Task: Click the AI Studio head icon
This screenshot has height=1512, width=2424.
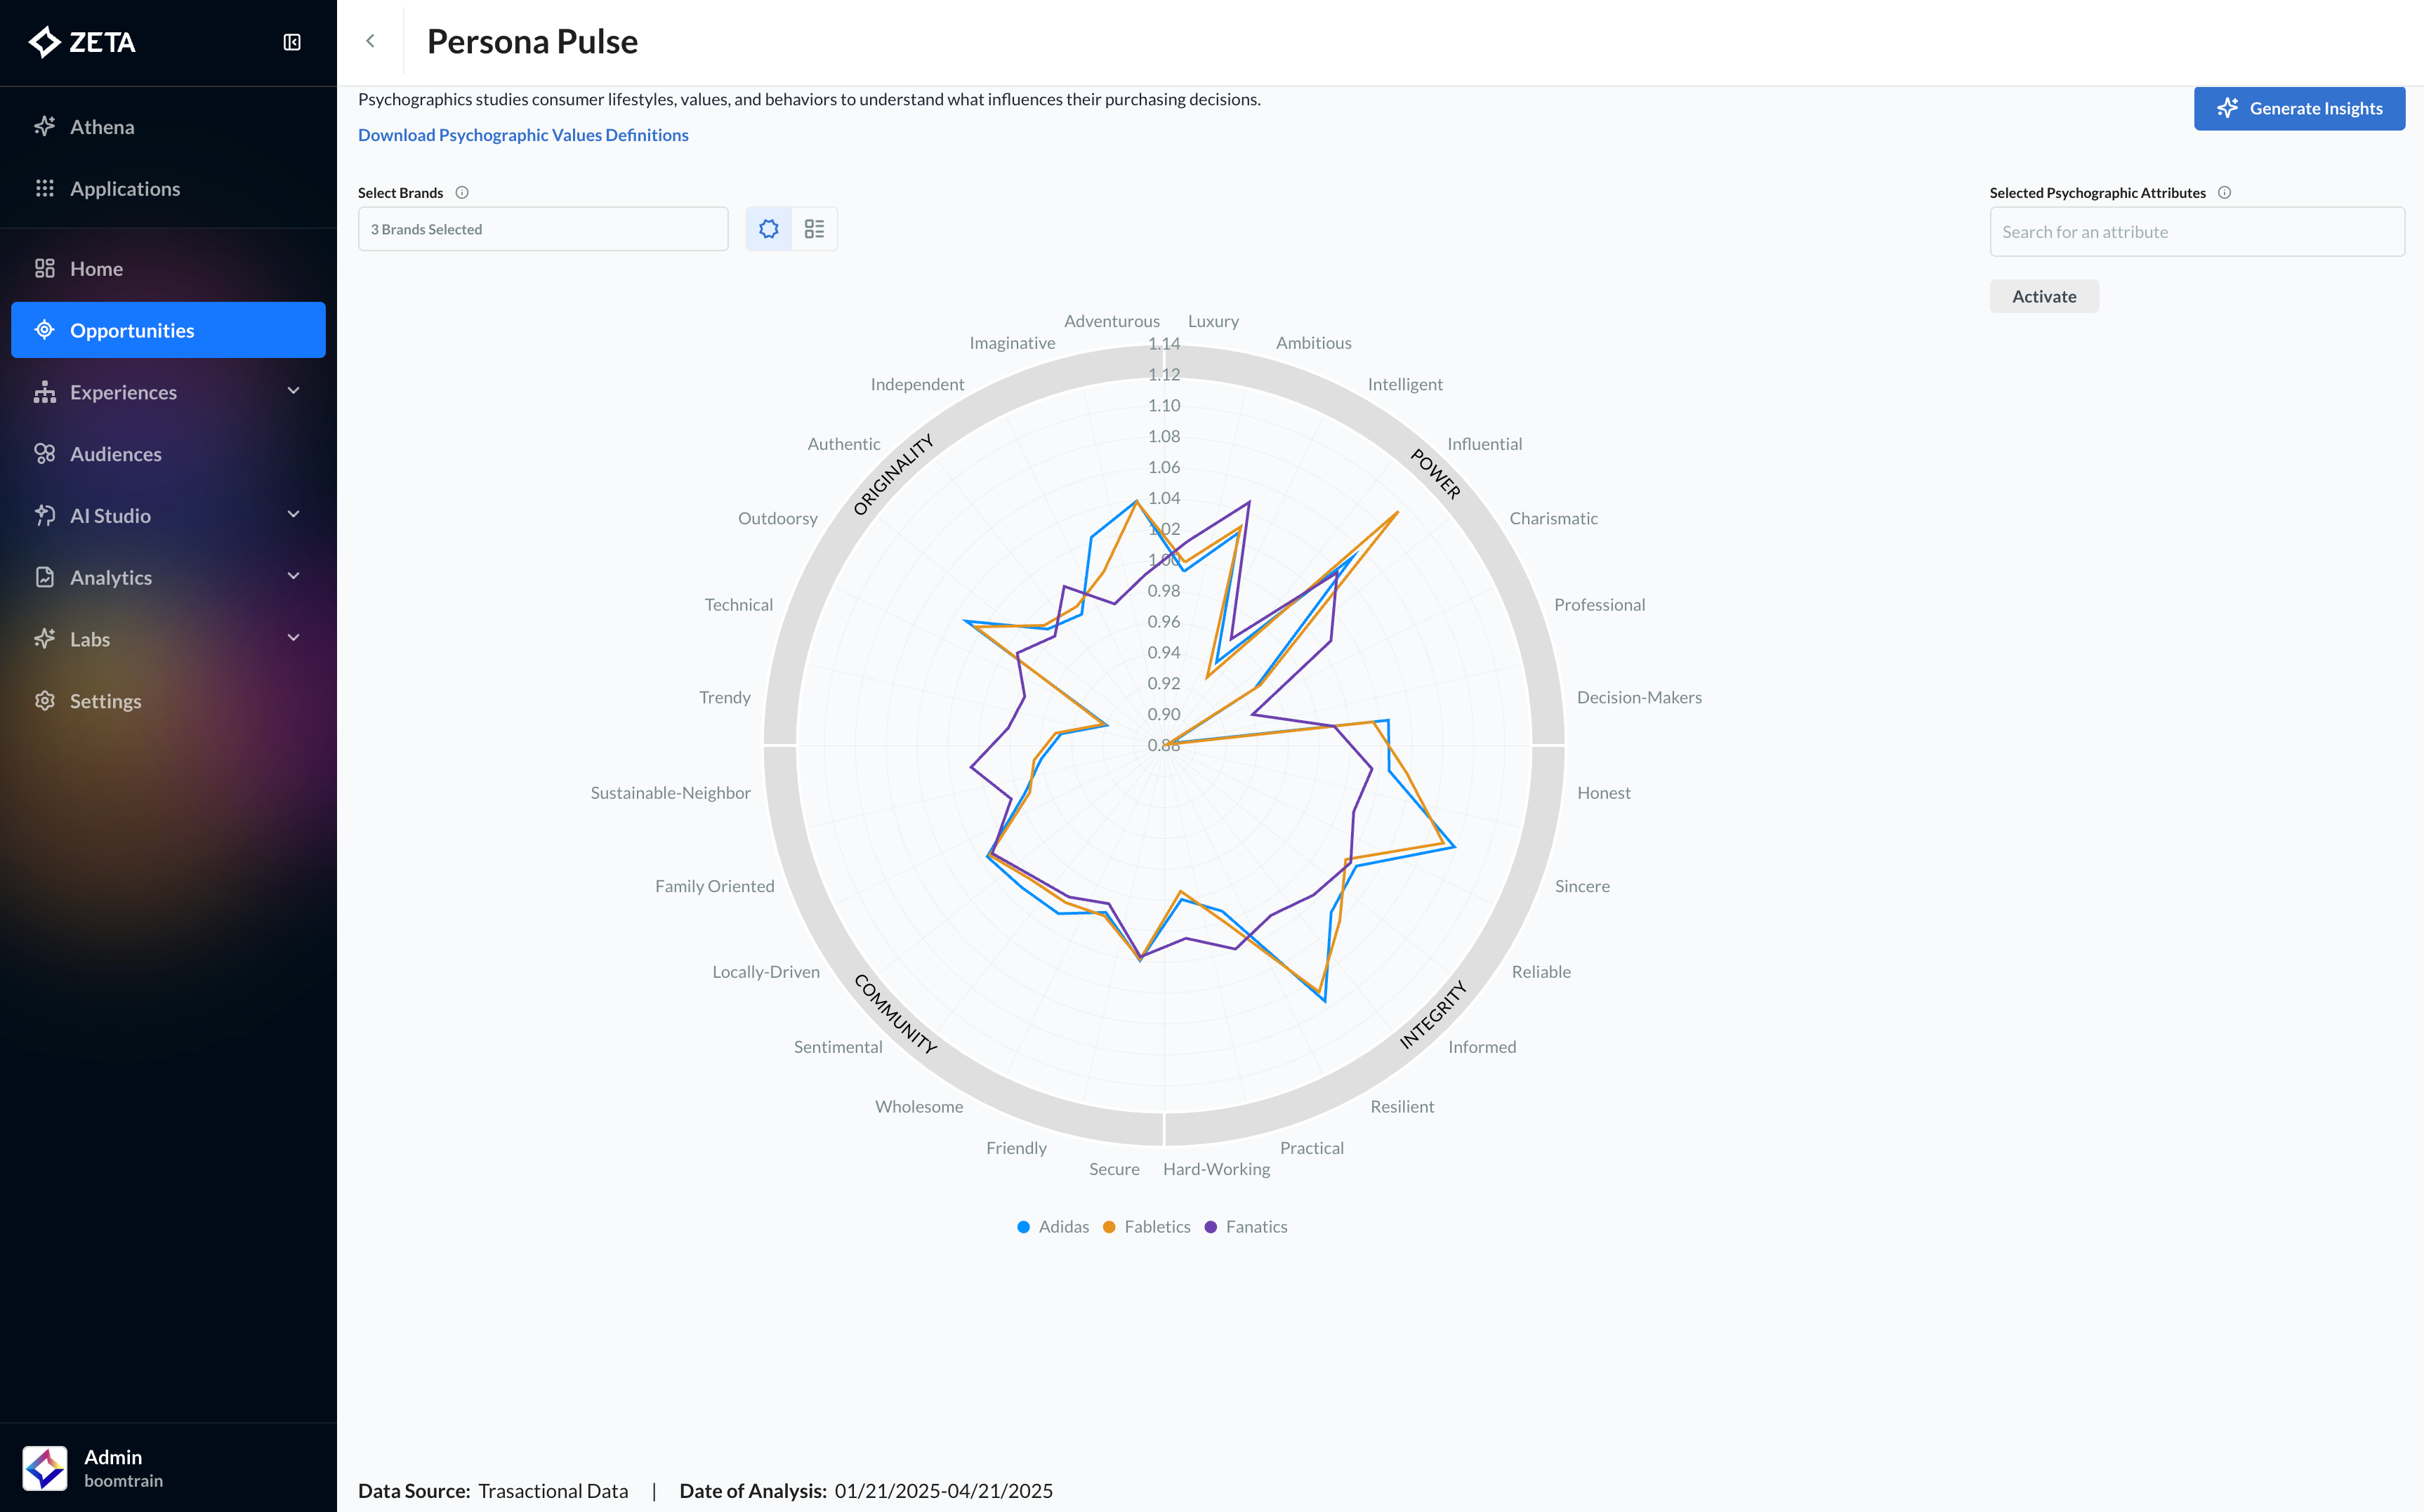Action: (x=44, y=515)
